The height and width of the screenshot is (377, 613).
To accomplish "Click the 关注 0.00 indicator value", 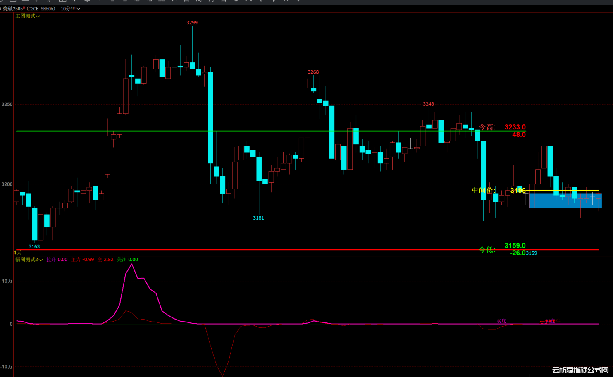I will click(x=127, y=260).
